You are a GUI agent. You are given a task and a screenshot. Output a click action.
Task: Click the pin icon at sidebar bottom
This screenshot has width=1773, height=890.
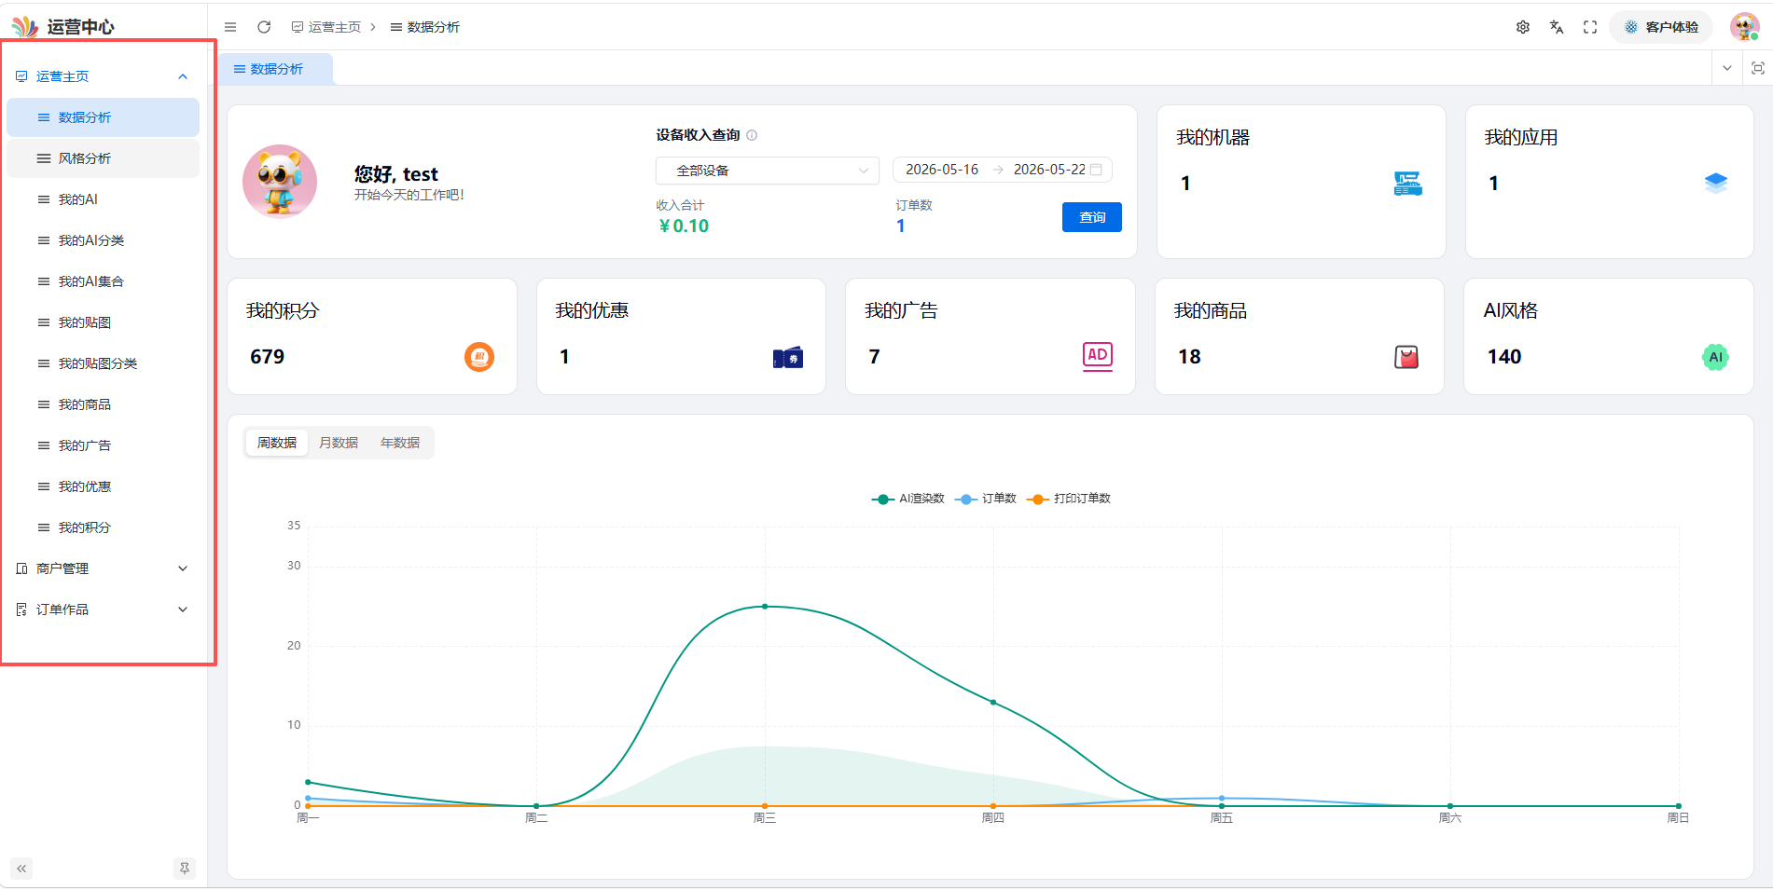point(185,869)
